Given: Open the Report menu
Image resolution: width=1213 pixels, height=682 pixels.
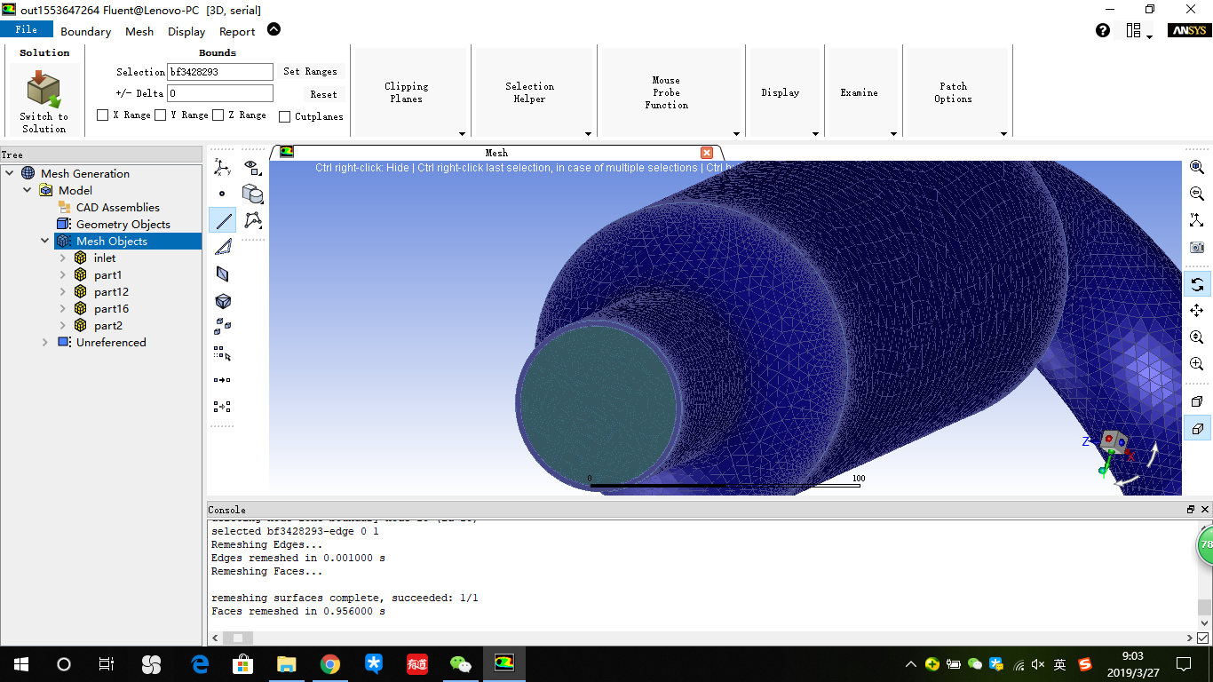Looking at the screenshot, I should [x=236, y=31].
